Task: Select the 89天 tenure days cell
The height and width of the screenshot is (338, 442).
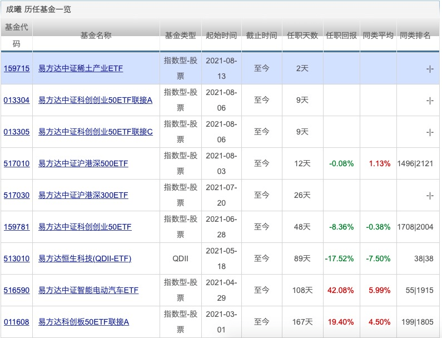Action: tap(302, 259)
